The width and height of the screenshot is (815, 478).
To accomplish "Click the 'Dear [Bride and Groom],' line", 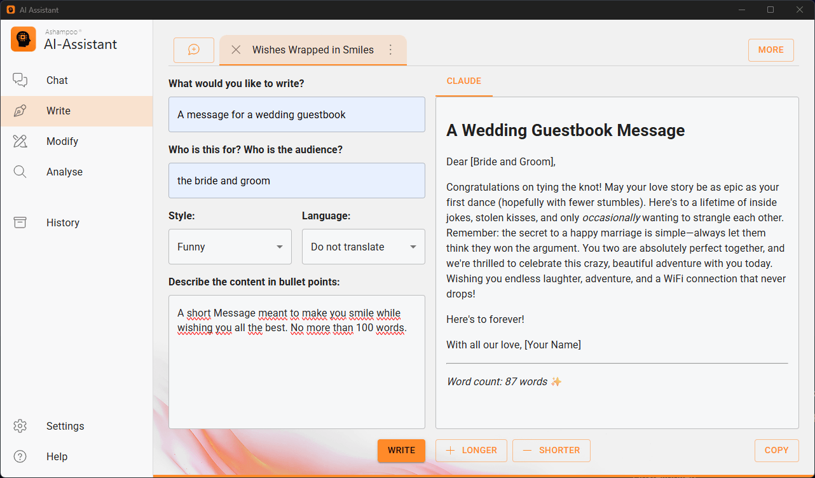I will [x=501, y=162].
